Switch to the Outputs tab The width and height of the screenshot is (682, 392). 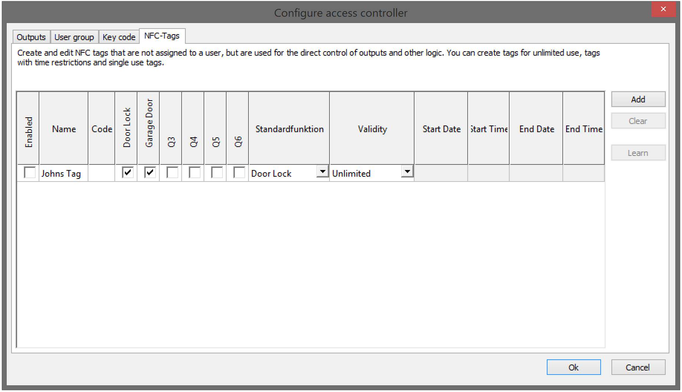tap(31, 37)
